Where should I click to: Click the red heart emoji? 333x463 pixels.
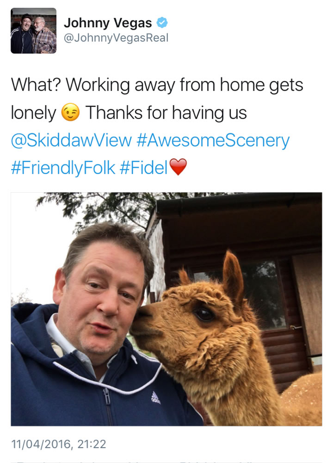coord(178,167)
